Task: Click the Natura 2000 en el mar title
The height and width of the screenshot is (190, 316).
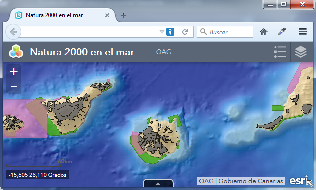Action: [x=82, y=52]
